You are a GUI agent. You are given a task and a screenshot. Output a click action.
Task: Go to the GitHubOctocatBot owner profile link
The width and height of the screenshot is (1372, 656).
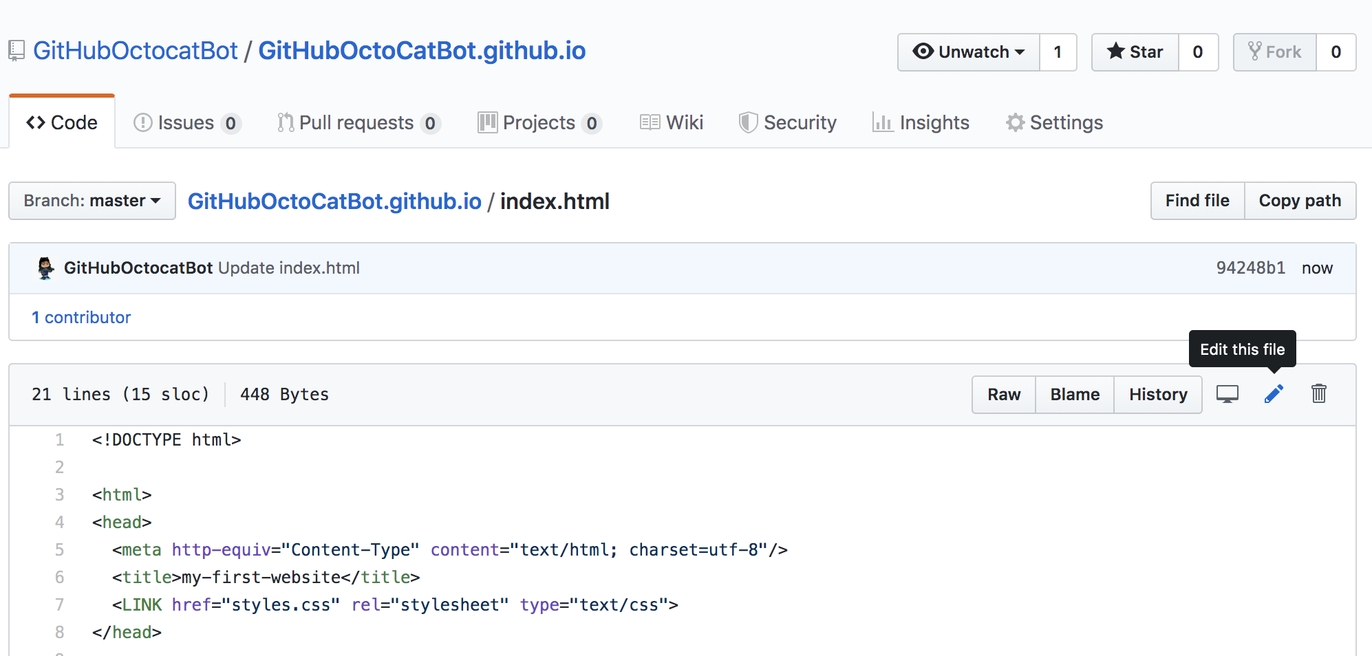(x=136, y=51)
